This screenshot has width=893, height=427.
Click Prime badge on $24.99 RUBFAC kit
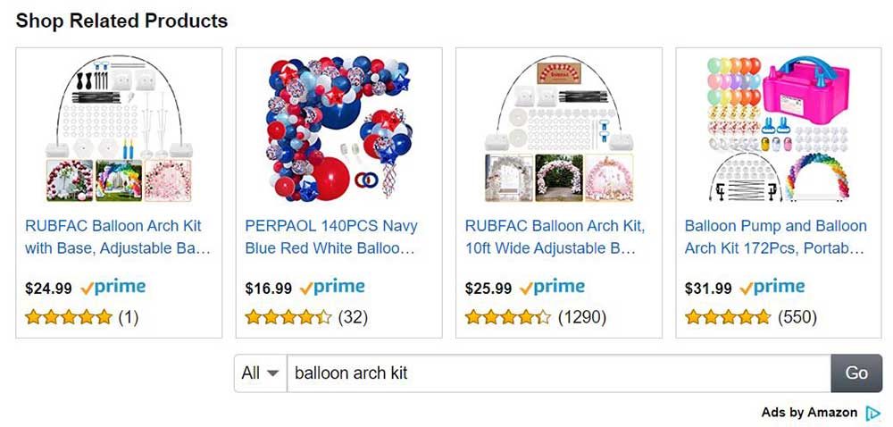pos(113,288)
